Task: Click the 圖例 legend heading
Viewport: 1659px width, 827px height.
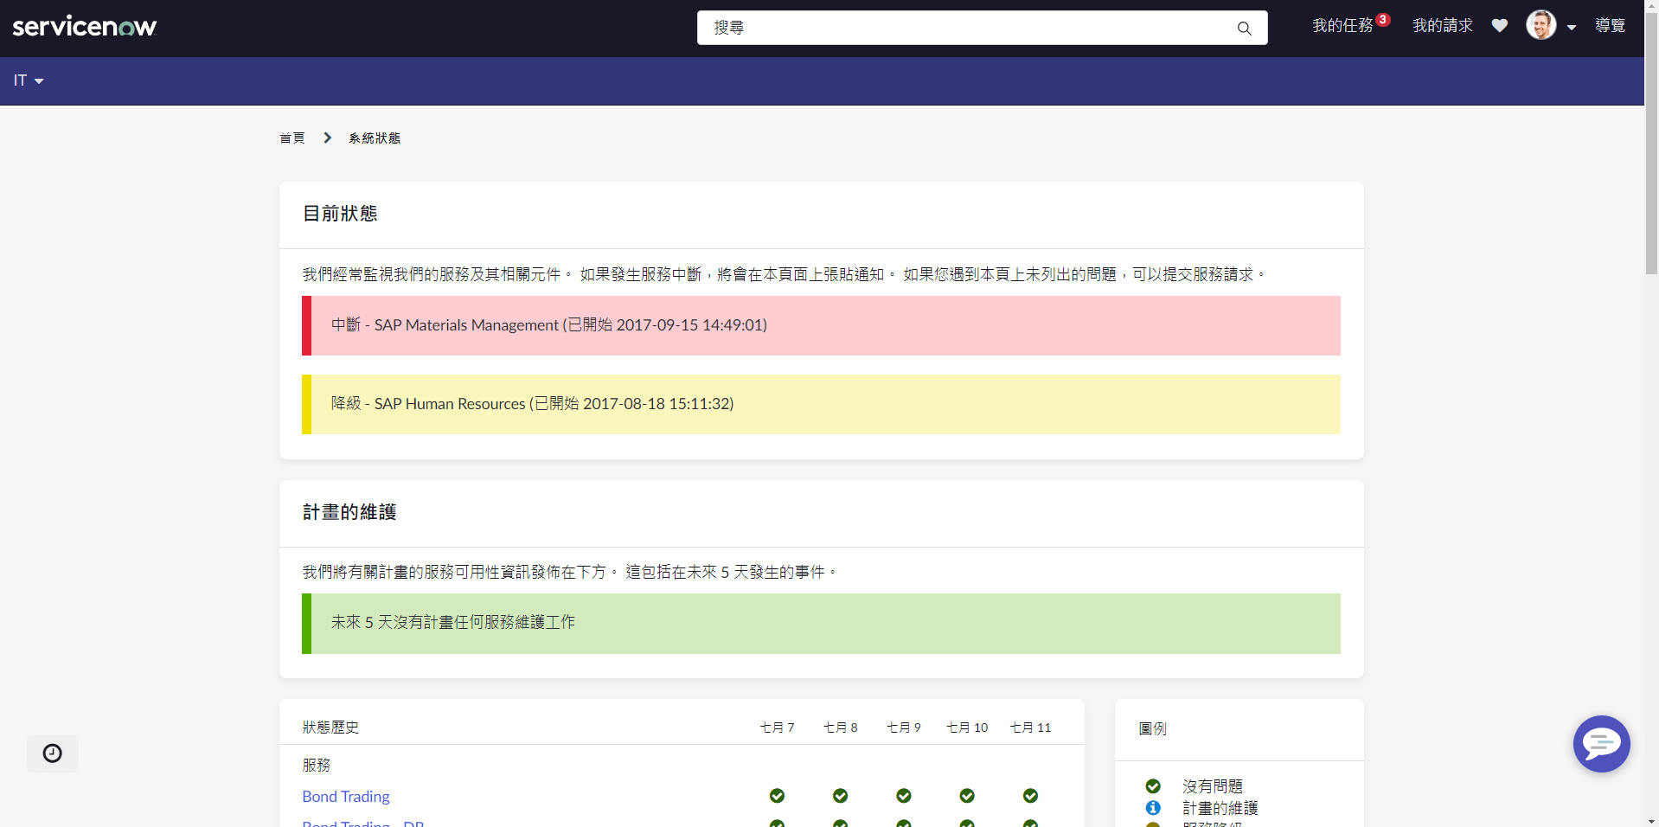Action: click(1152, 729)
